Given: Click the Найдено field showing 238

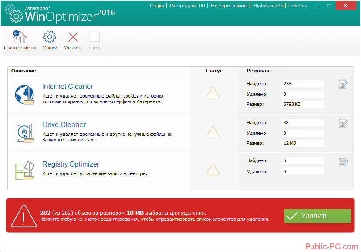Looking at the screenshot, I should 302,84.
